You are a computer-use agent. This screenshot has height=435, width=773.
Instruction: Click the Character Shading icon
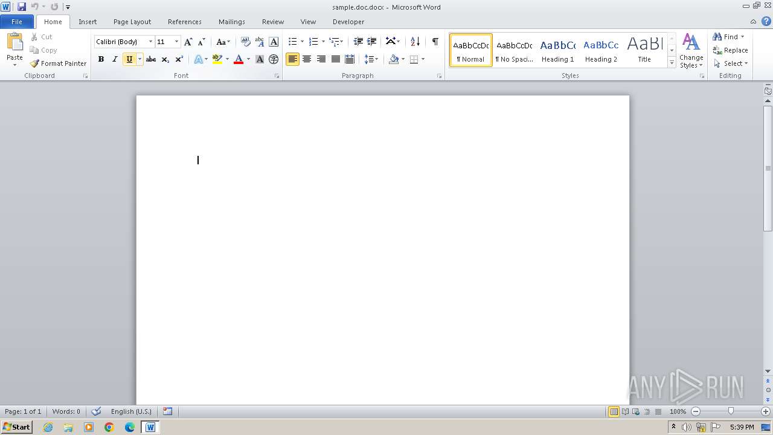(x=260, y=59)
